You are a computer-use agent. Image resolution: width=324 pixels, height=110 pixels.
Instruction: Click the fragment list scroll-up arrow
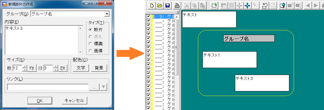tap(177, 17)
